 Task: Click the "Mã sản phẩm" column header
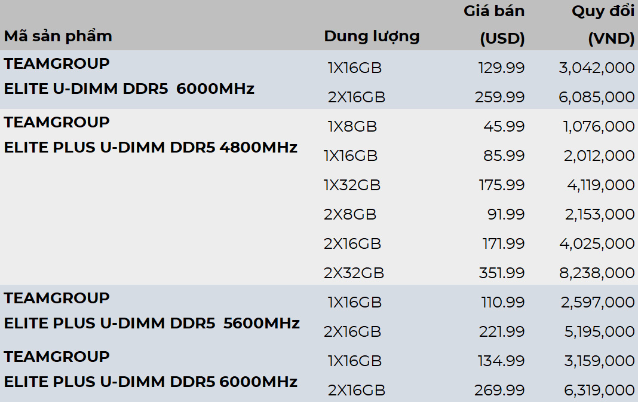point(58,36)
